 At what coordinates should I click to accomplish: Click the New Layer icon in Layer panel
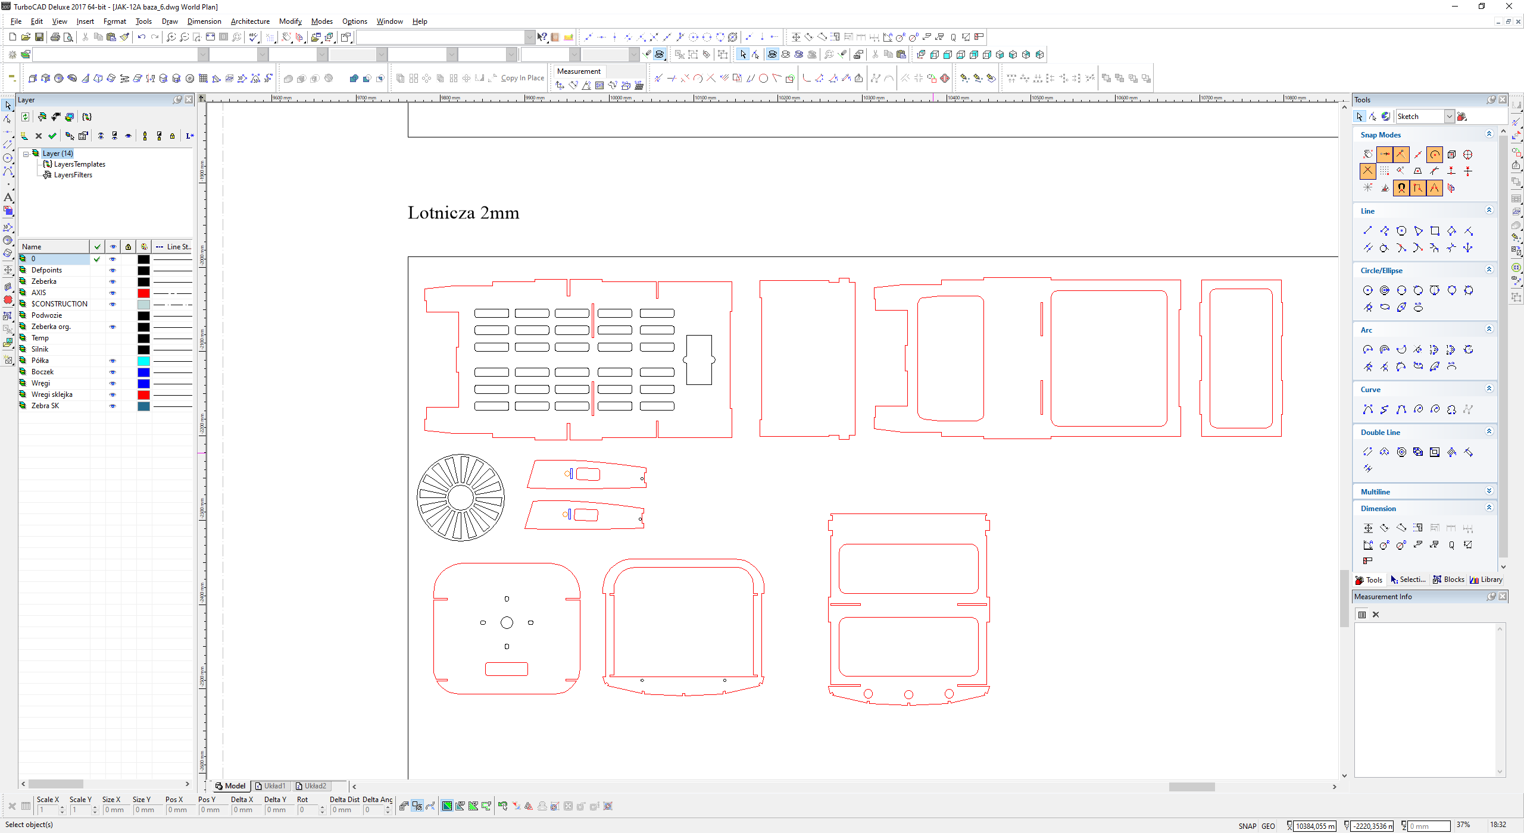pos(24,136)
